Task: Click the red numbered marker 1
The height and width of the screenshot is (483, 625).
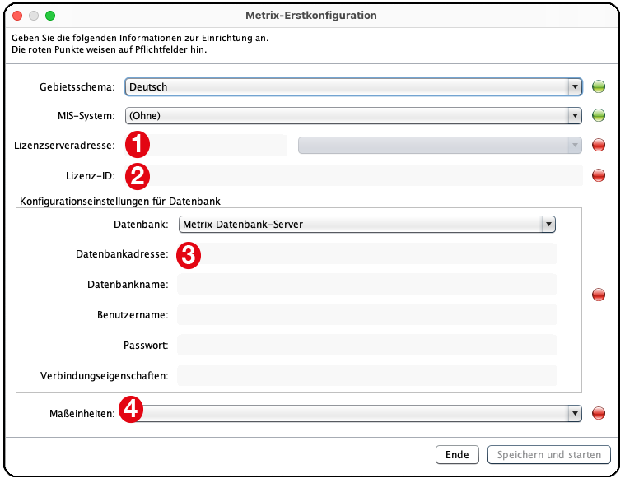Action: (137, 145)
